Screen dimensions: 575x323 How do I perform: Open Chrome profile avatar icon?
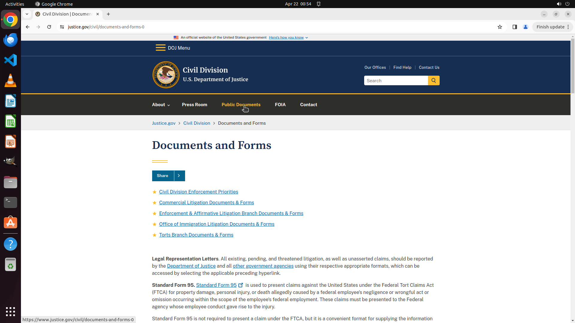coord(525,27)
